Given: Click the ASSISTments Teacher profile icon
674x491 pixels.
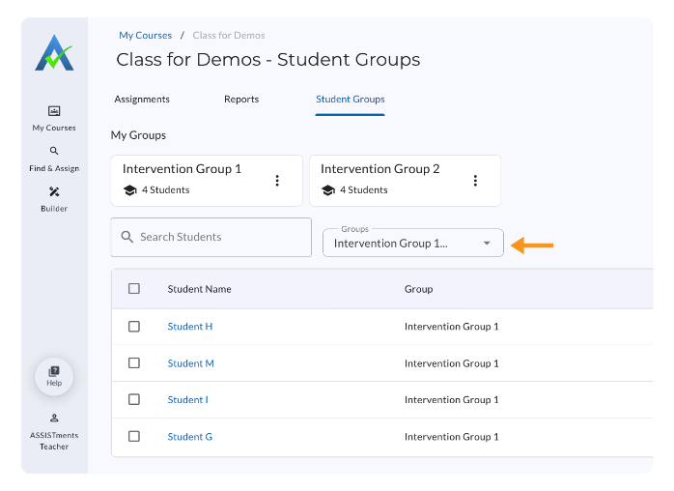Looking at the screenshot, I should point(54,418).
